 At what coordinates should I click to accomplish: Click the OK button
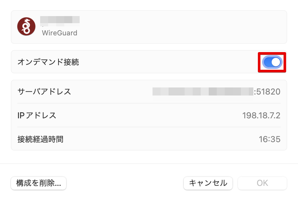[x=262, y=183]
